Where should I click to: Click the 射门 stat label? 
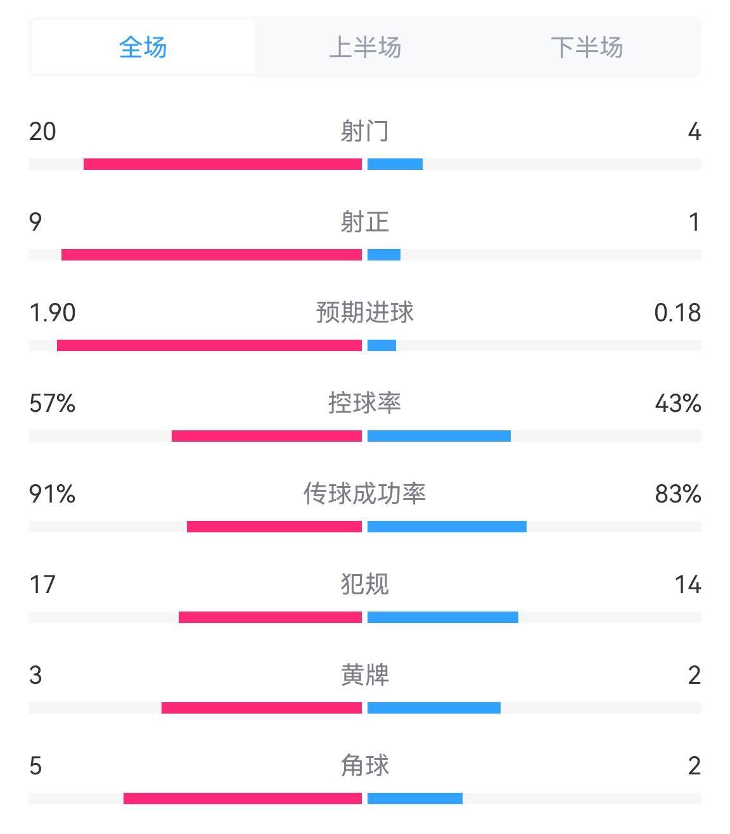(x=365, y=131)
